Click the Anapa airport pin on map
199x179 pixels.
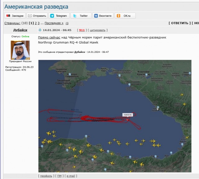[119, 76]
